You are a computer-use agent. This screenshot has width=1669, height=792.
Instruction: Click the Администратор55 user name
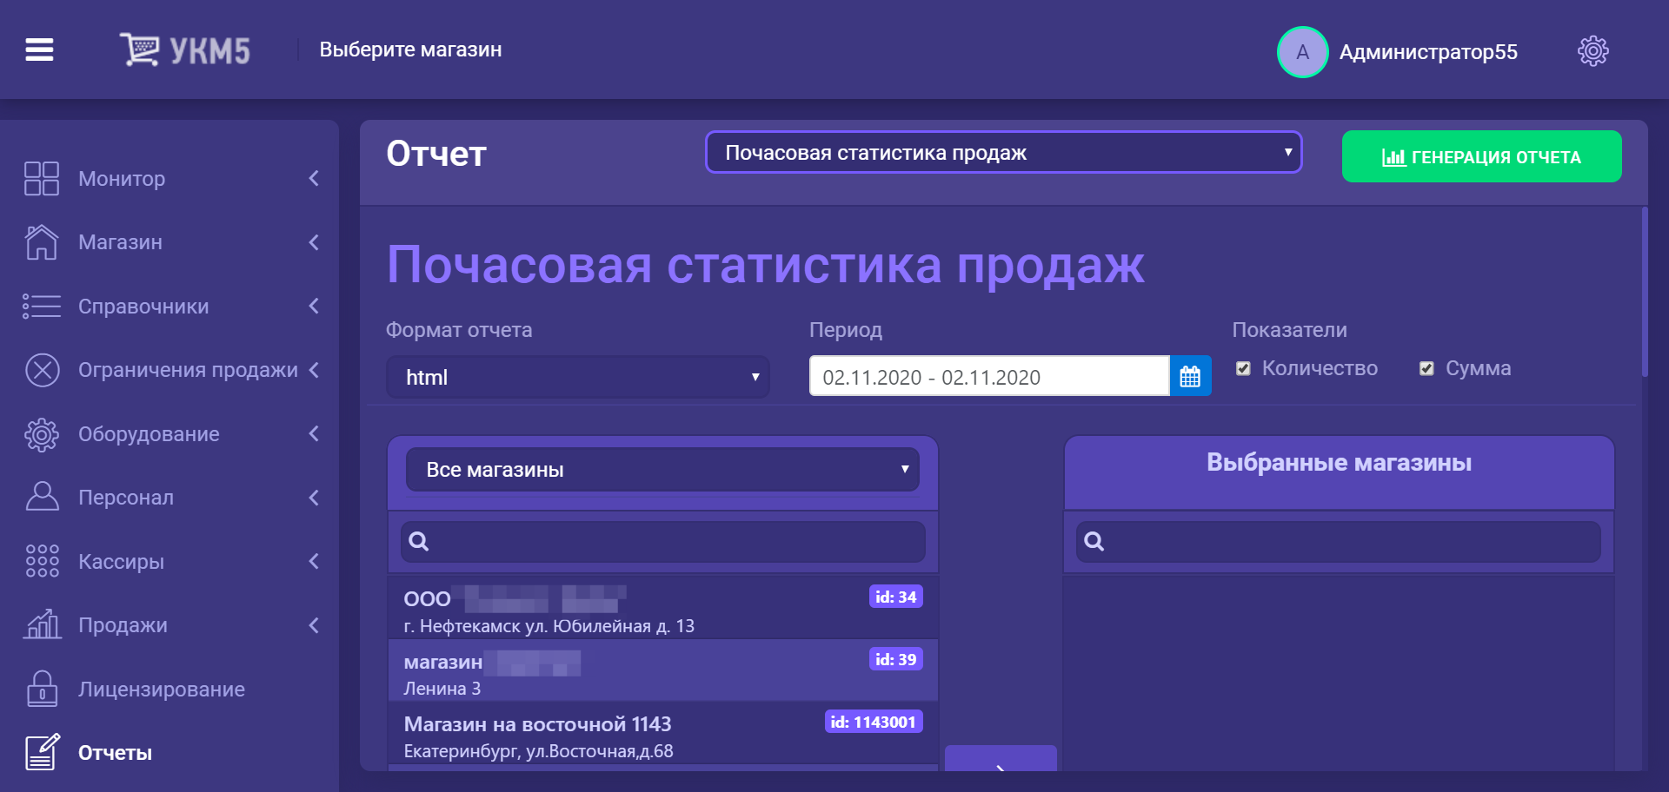click(1428, 52)
